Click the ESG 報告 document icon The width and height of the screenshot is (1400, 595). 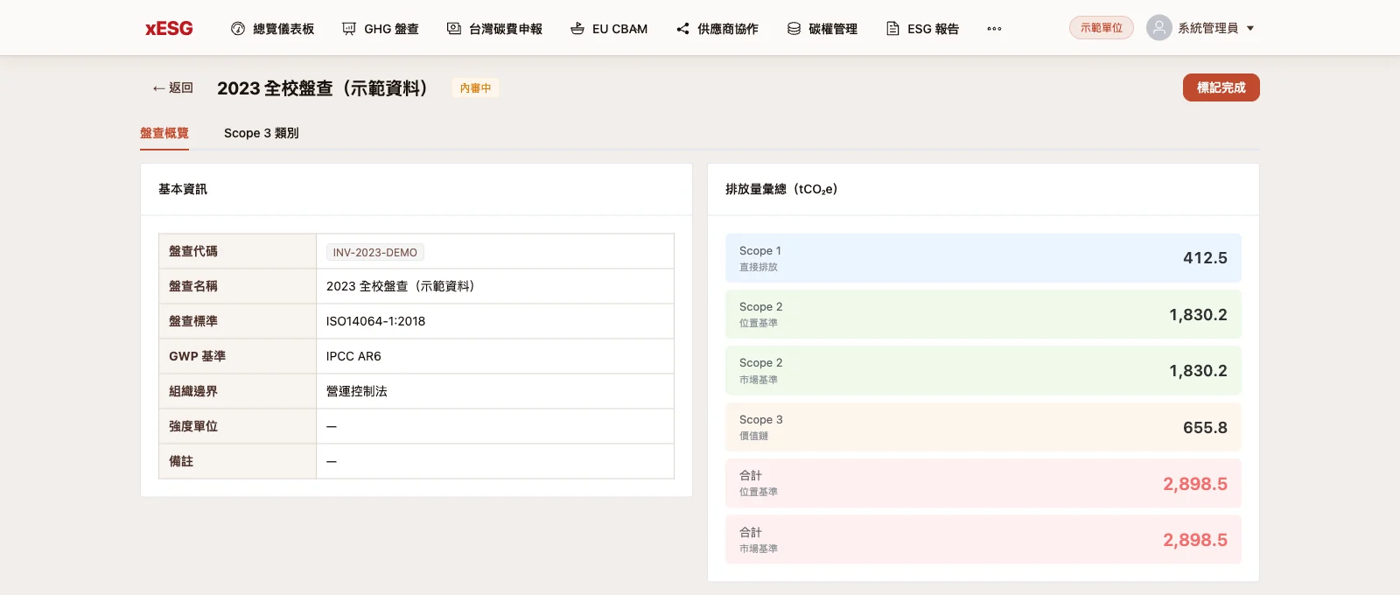tap(892, 29)
